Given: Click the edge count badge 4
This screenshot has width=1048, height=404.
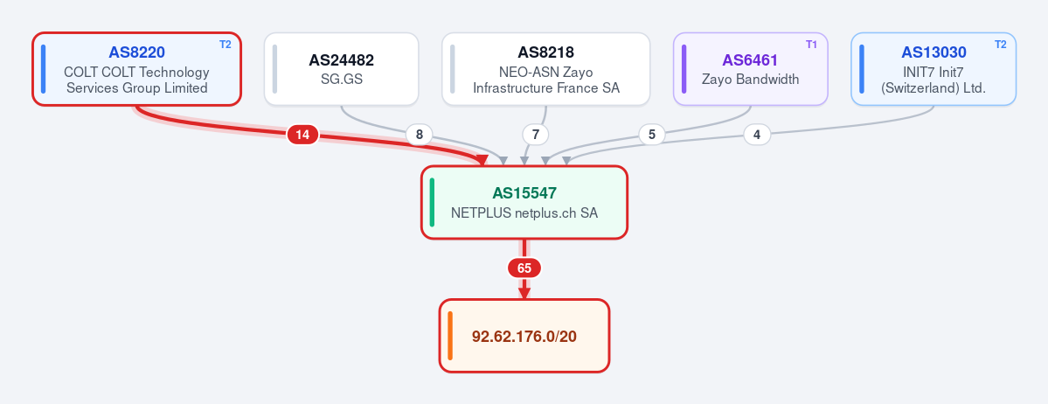Looking at the screenshot, I should [x=757, y=135].
